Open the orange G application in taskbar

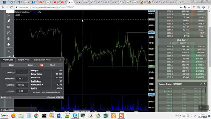[114, 116]
